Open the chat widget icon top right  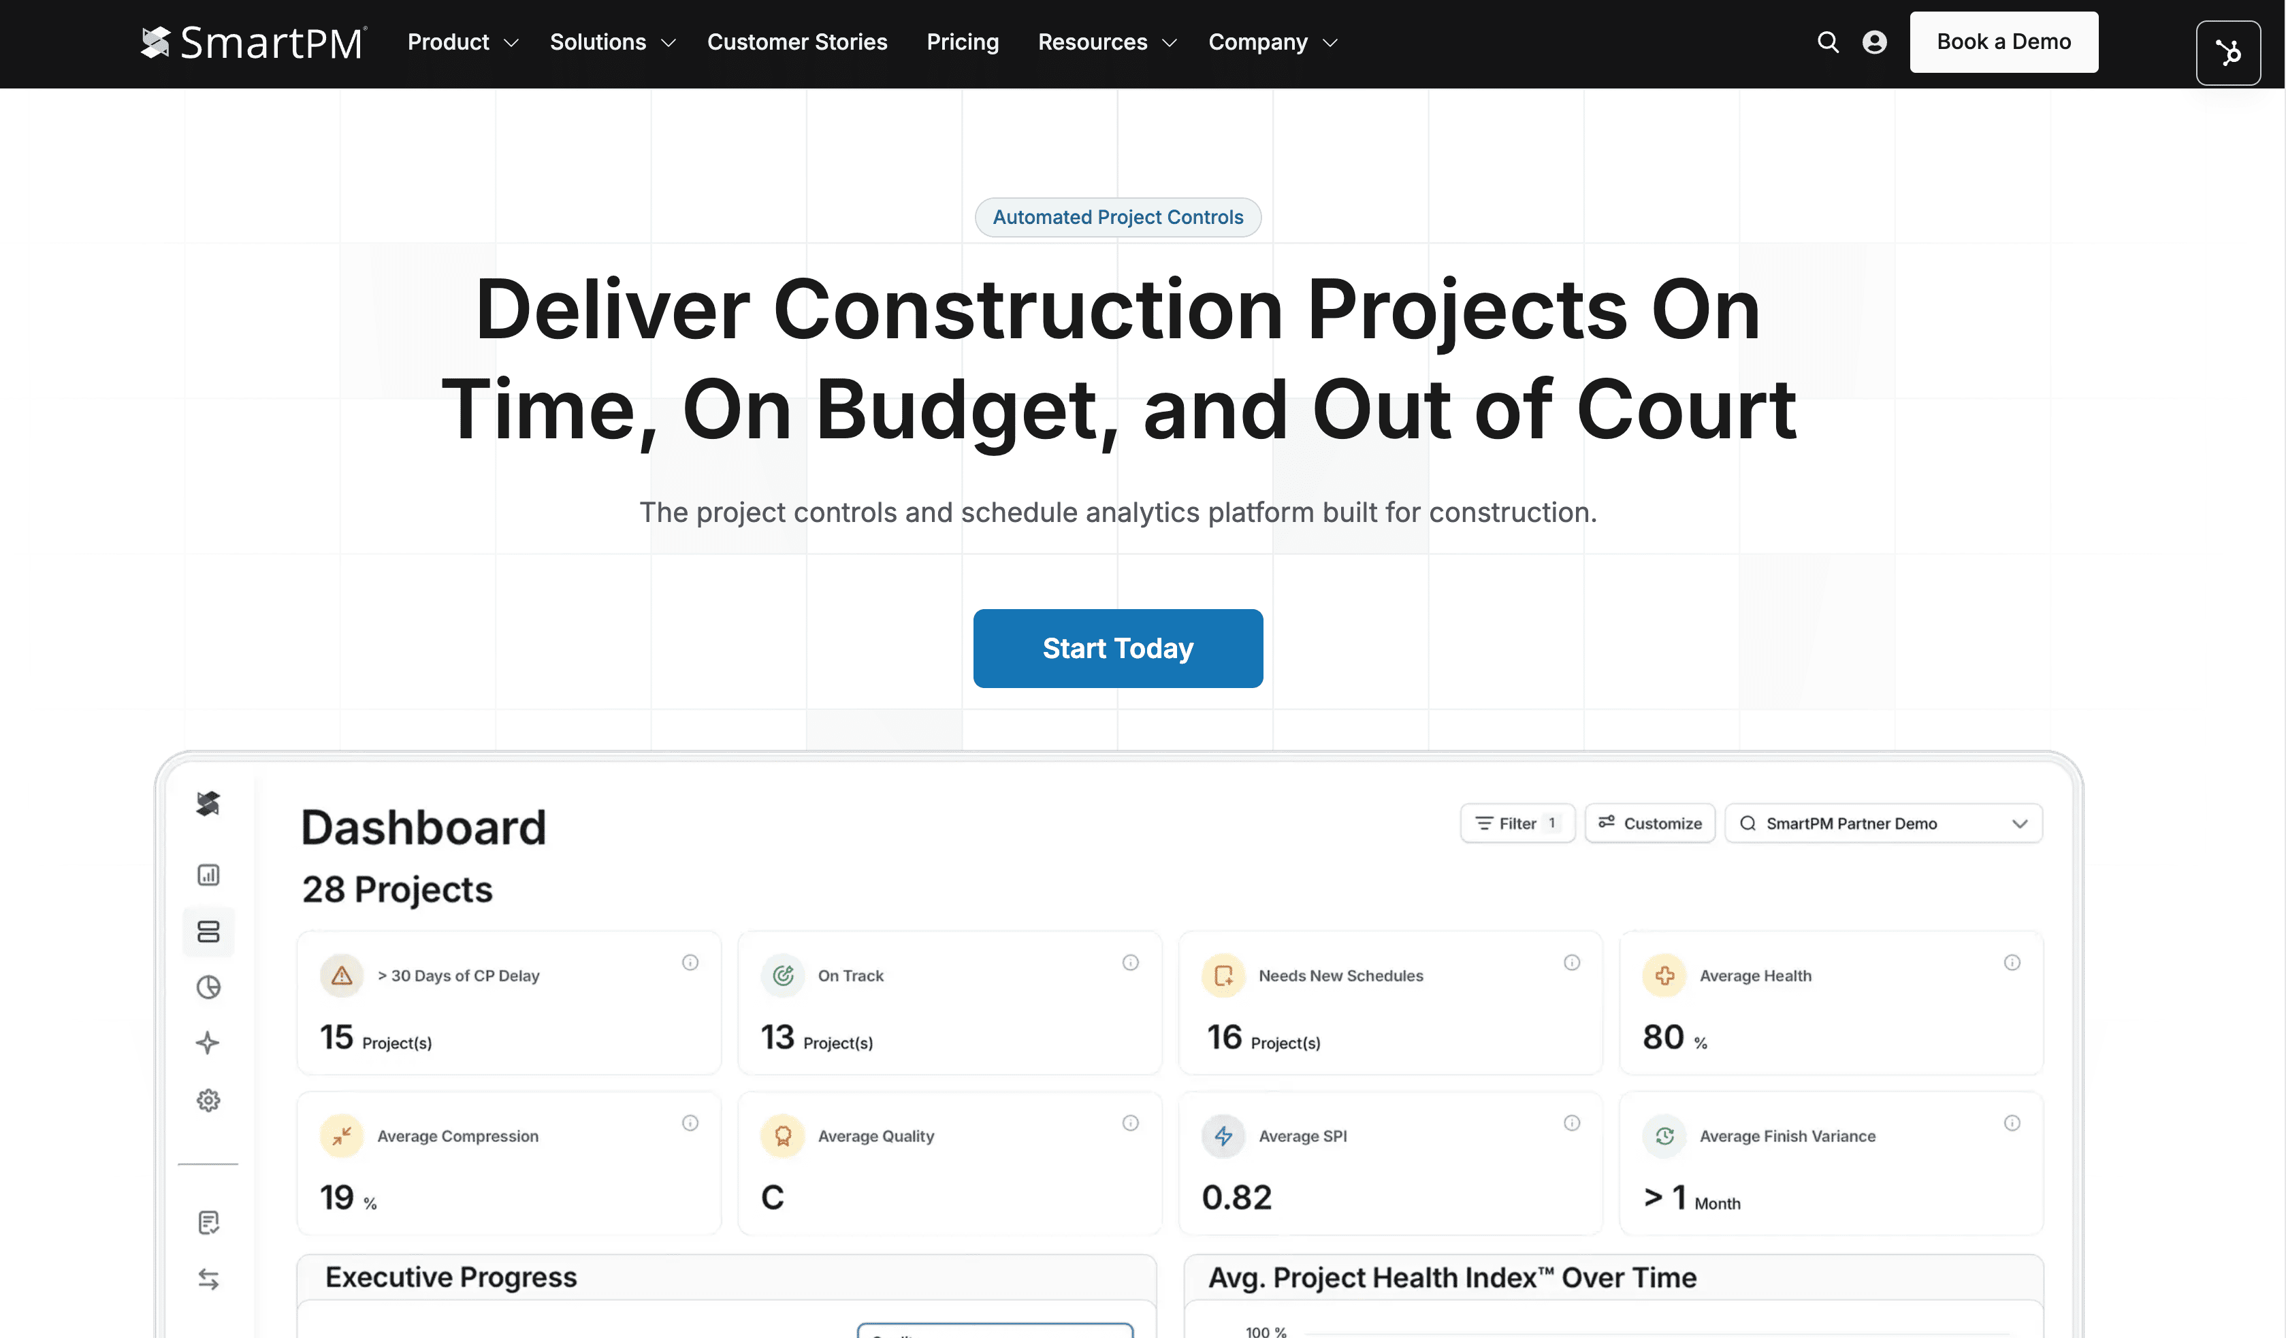(x=2228, y=52)
